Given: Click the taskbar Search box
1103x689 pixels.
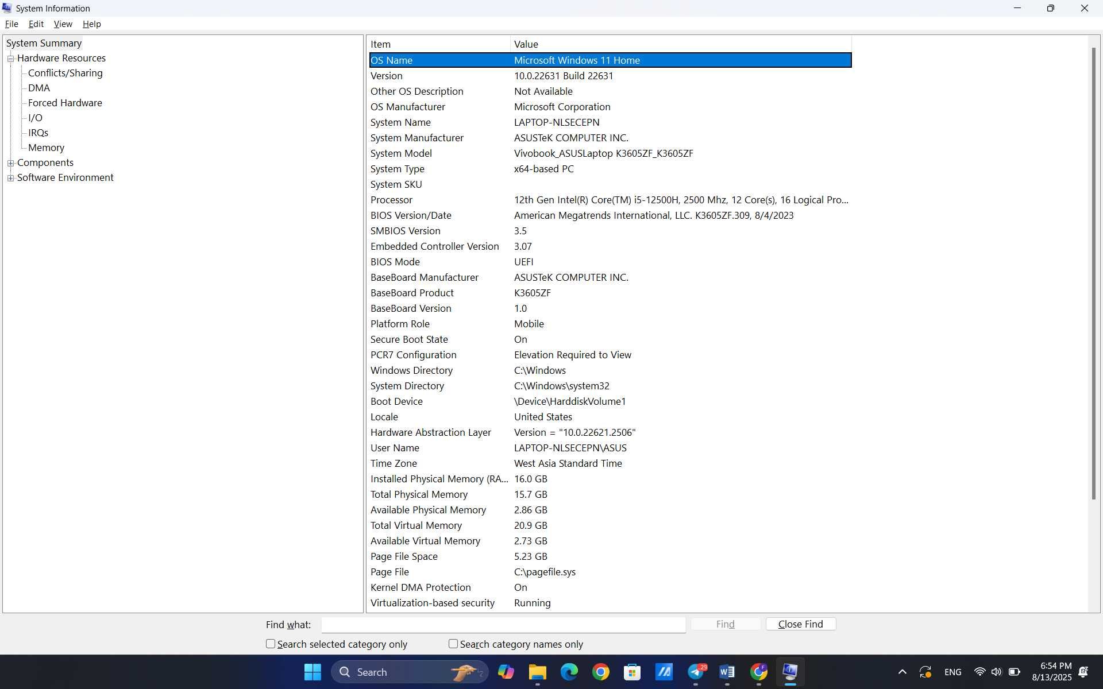Looking at the screenshot, I should coord(409,672).
